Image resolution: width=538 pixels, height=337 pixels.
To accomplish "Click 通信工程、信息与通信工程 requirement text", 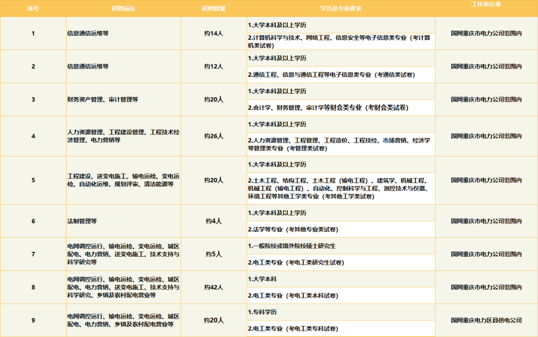I will 331,75.
